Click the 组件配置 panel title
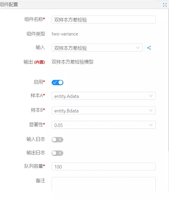The image size is (169, 200). tap(9, 4)
